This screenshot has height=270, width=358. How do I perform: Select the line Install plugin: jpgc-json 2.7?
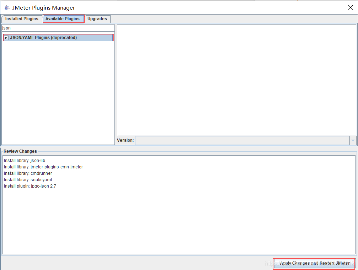coord(30,186)
